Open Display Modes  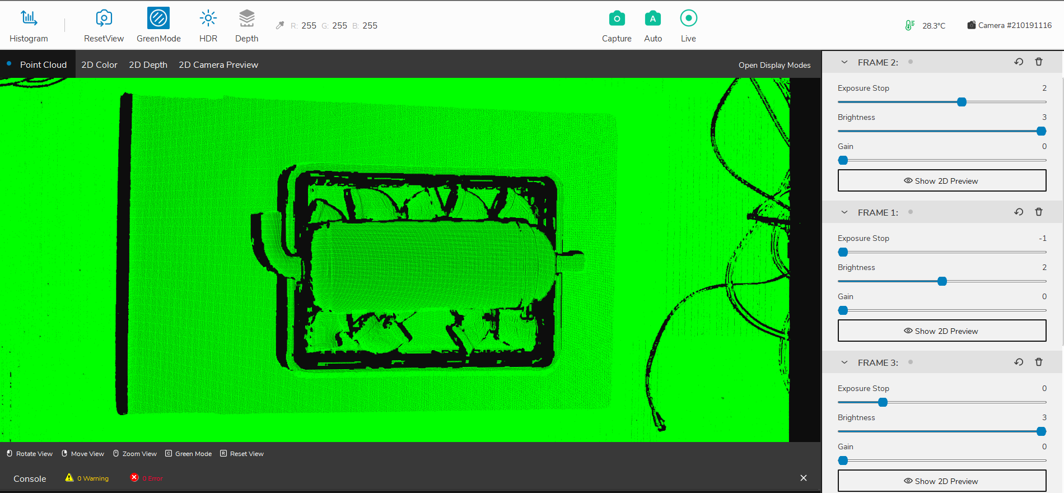774,65
